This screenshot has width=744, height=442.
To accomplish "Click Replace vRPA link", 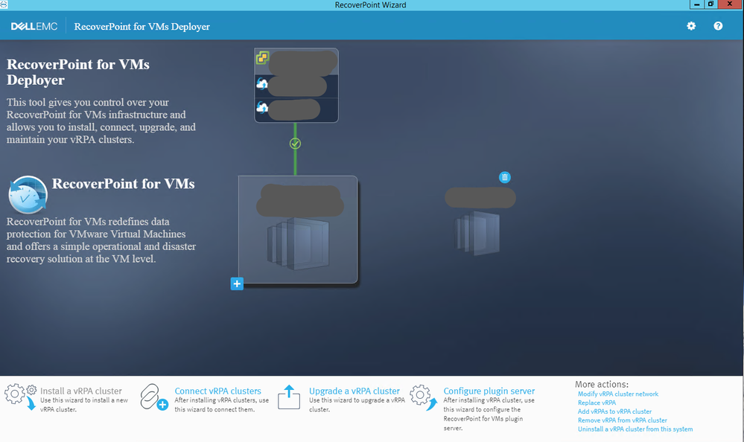I will [x=597, y=403].
